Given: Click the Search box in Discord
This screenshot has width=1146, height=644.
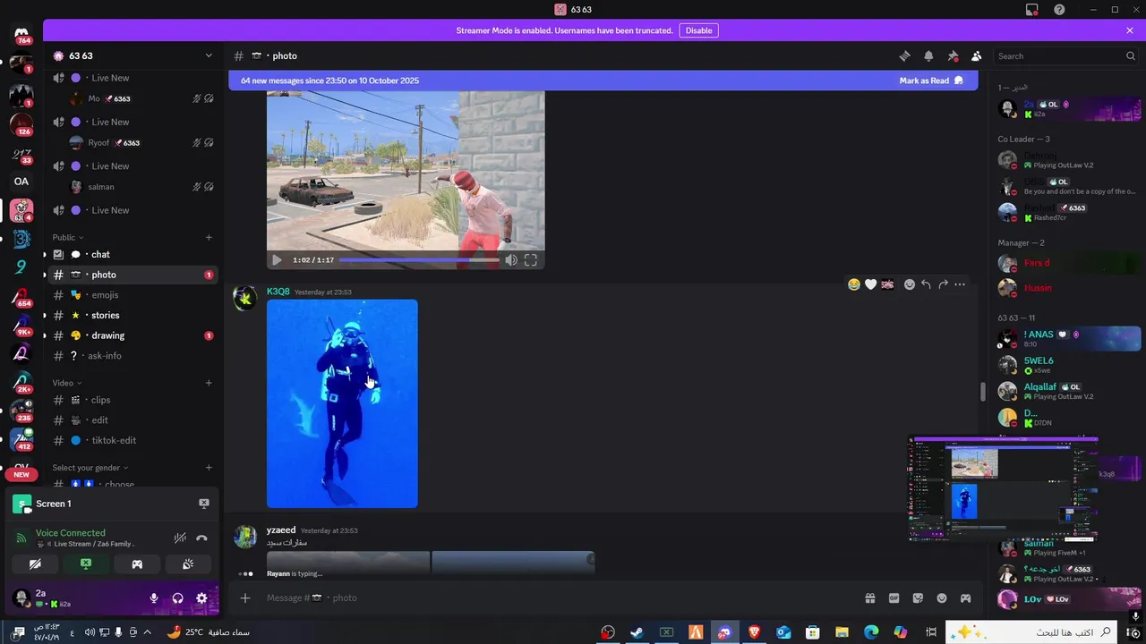Looking at the screenshot, I should [1065, 55].
